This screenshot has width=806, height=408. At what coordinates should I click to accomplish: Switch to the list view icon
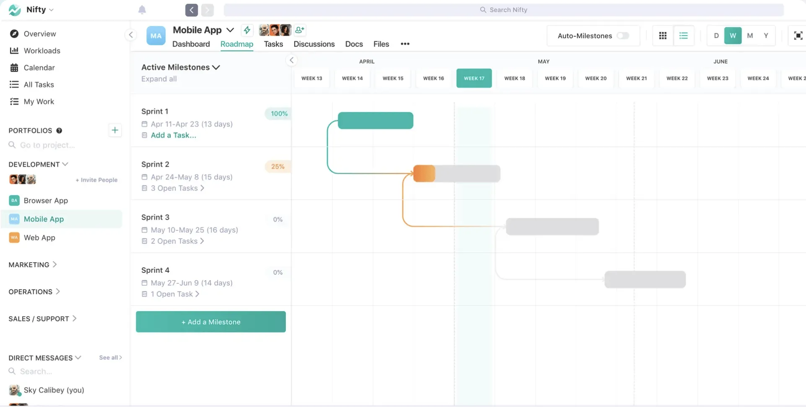(684, 36)
